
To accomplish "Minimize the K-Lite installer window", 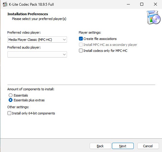I will [x=128, y=4].
